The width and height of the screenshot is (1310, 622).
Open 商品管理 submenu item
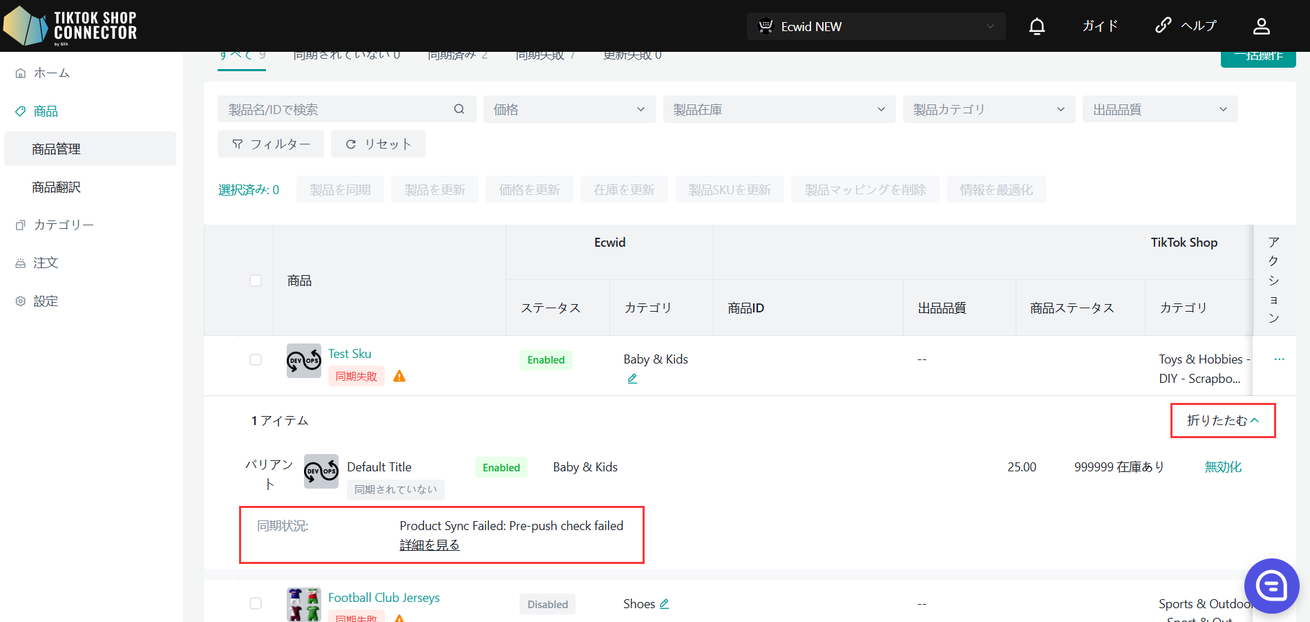[x=90, y=149]
